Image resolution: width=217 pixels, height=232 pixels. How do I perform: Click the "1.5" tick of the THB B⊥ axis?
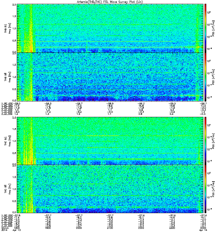pos(14,17)
